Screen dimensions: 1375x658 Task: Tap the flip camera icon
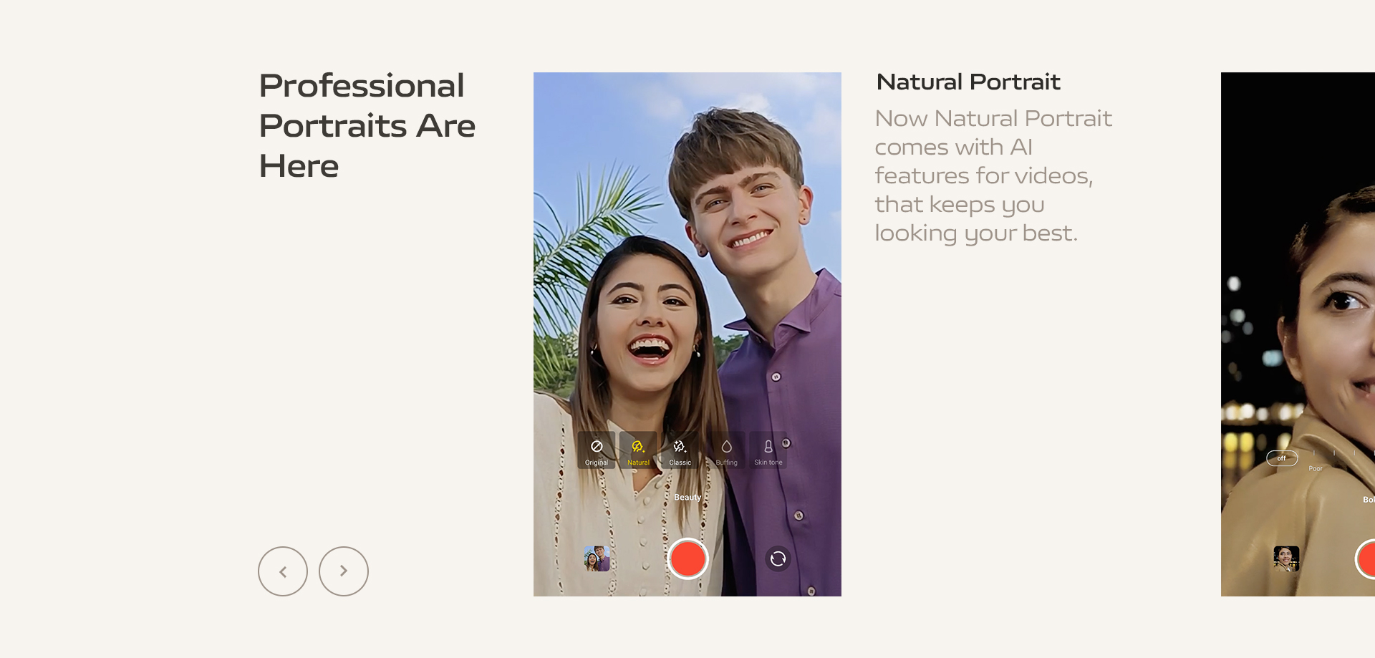[778, 558]
